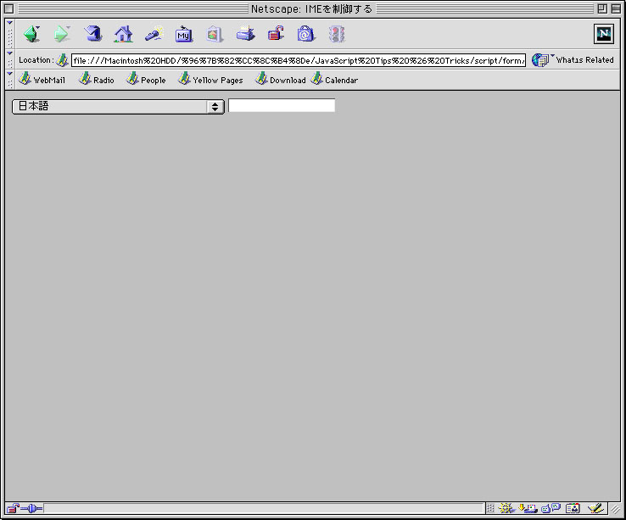
Task: Click the bookmark icon beside Location
Action: click(62, 60)
